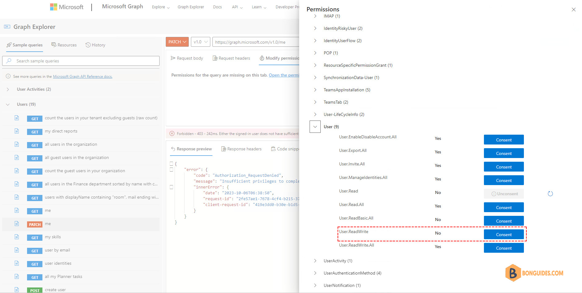Click the forbidden error icon in status bar
The height and width of the screenshot is (293, 582).
point(172,133)
